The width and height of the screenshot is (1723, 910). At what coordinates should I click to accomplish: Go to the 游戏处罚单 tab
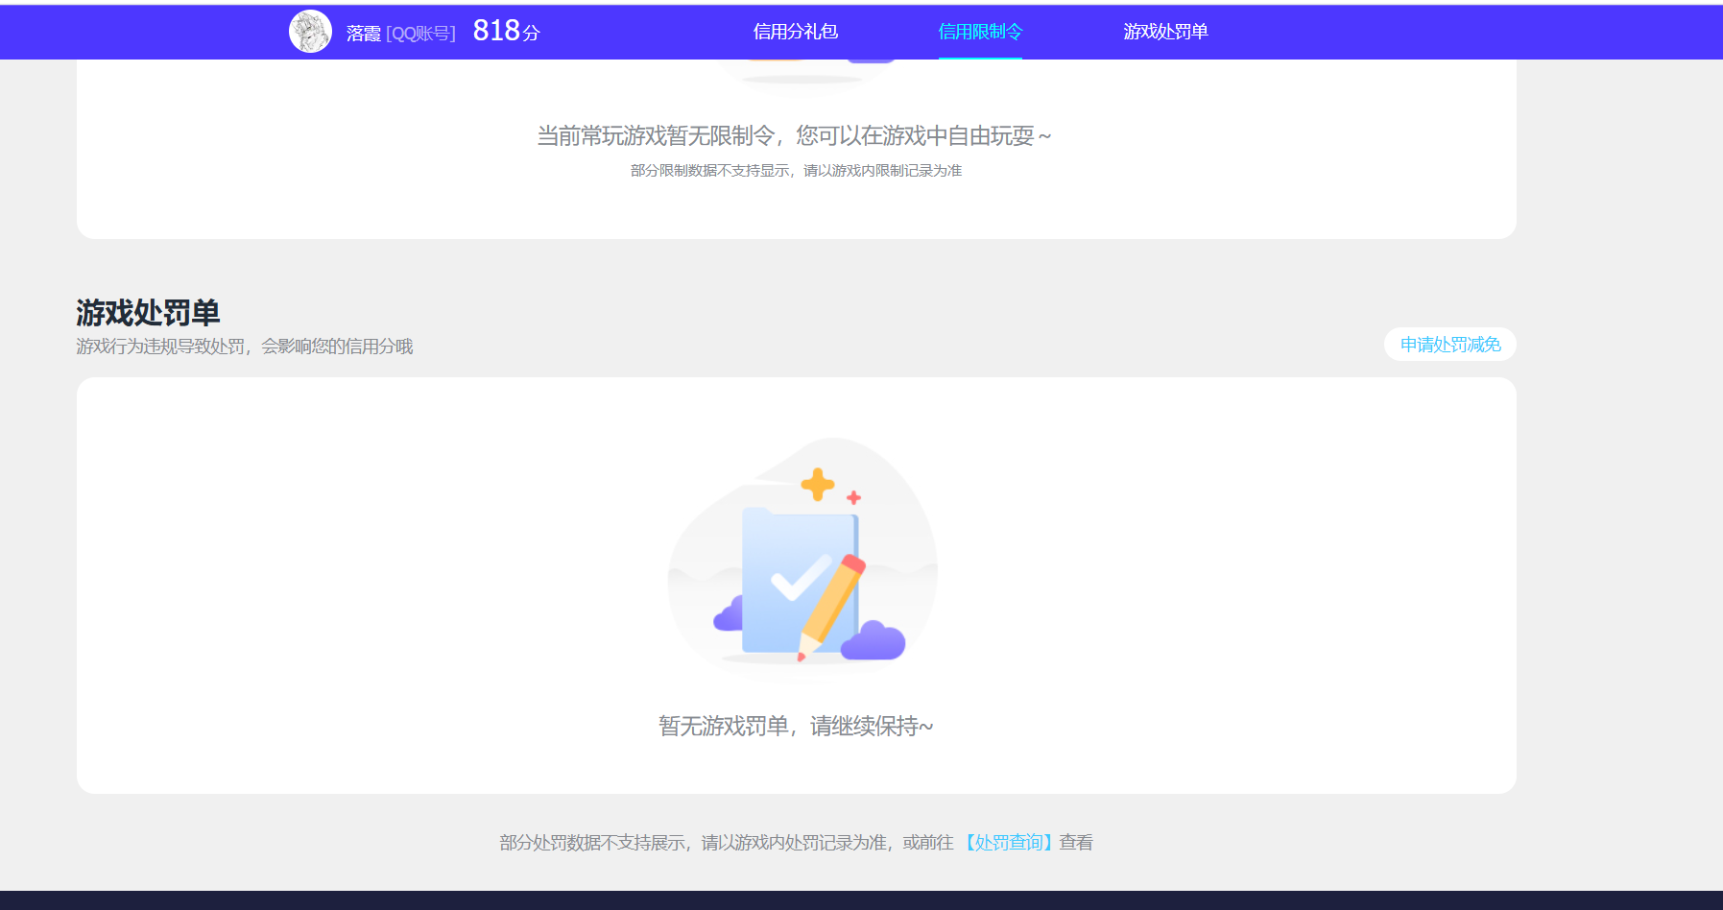coord(1165,32)
